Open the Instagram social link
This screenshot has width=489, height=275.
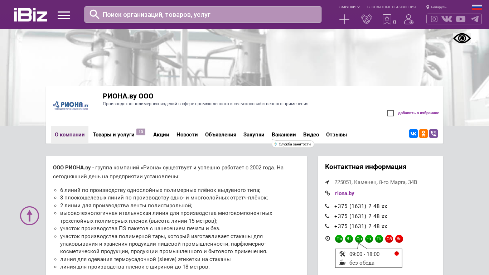434,19
